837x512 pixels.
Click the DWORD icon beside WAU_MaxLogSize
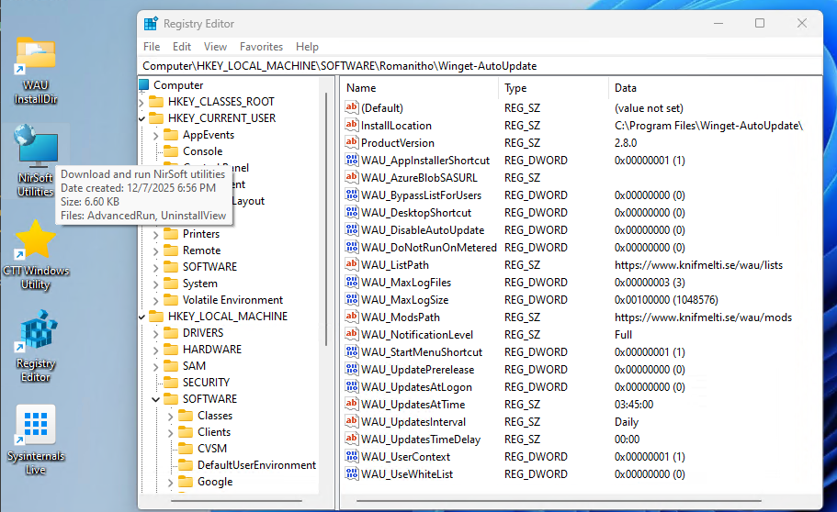pos(351,299)
